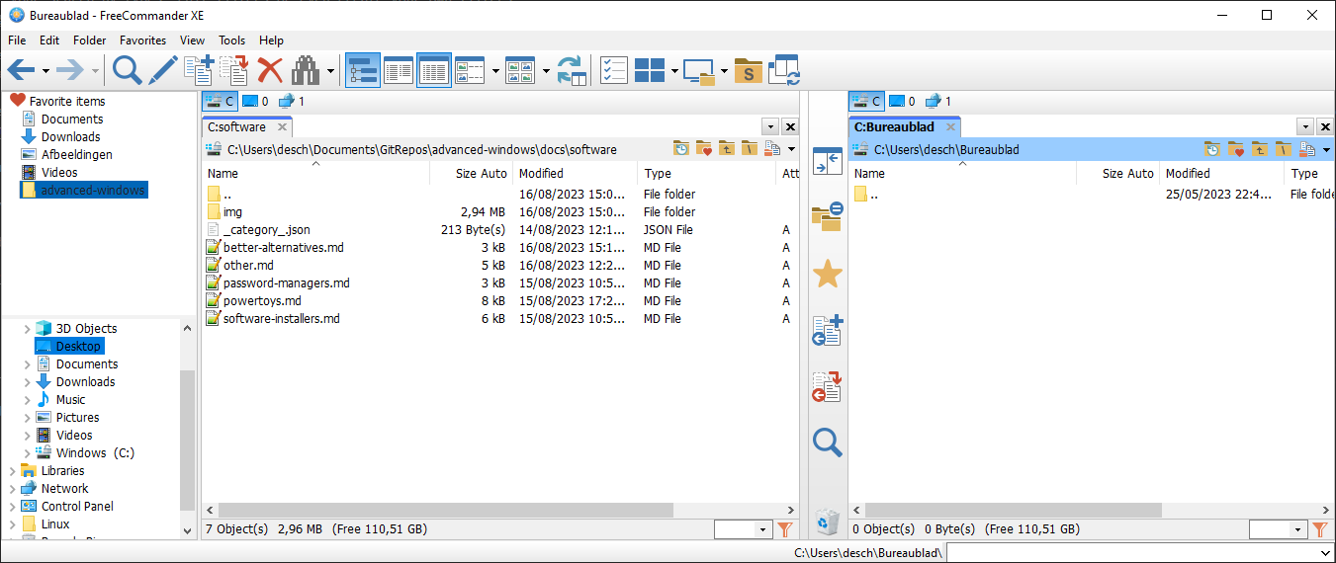Open folder history icon in left address bar
This screenshot has width=1336, height=563.
pos(681,149)
